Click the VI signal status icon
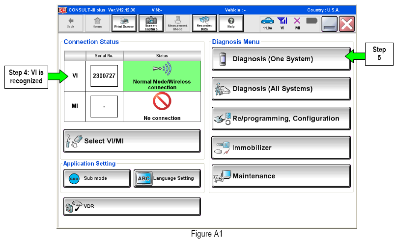Image resolution: width=398 pixels, height=243 pixels. tap(282, 24)
